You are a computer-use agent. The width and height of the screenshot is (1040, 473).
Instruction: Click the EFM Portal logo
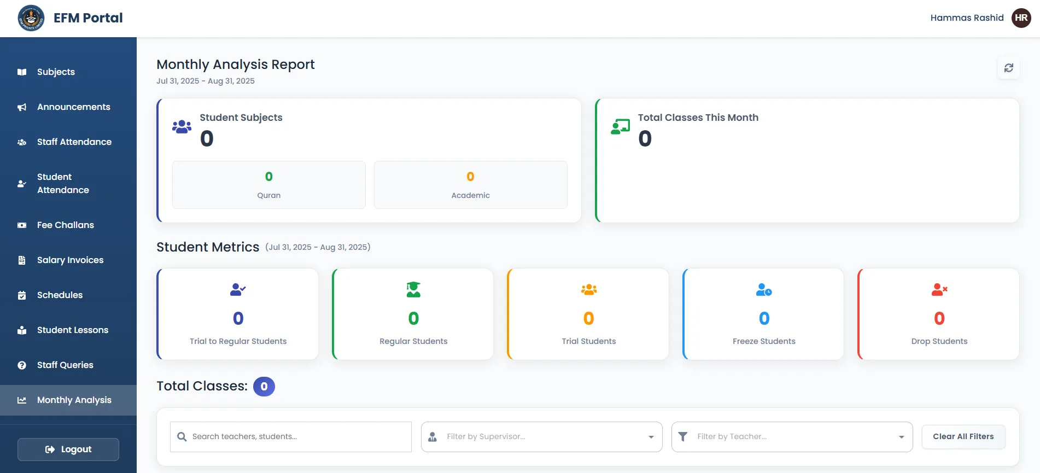pos(31,18)
